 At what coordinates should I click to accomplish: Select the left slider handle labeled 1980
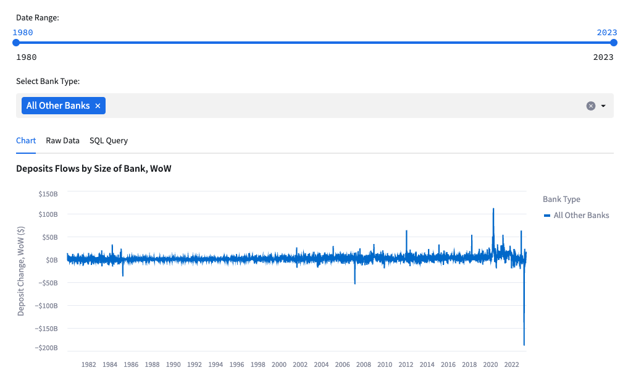pyautogui.click(x=15, y=43)
